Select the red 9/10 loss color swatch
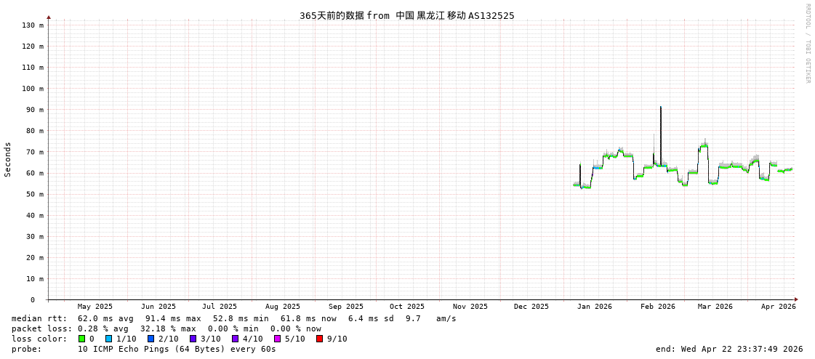 click(x=319, y=339)
